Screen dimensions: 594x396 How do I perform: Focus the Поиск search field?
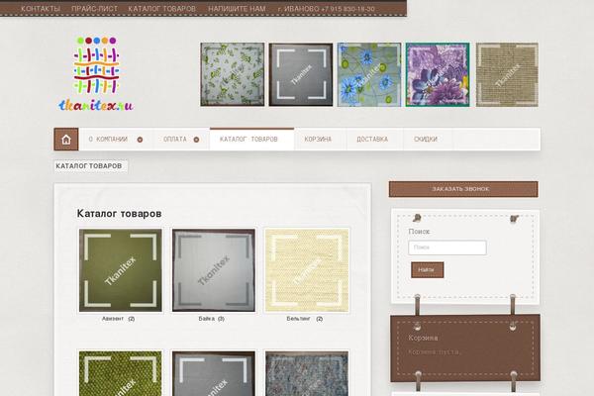447,247
